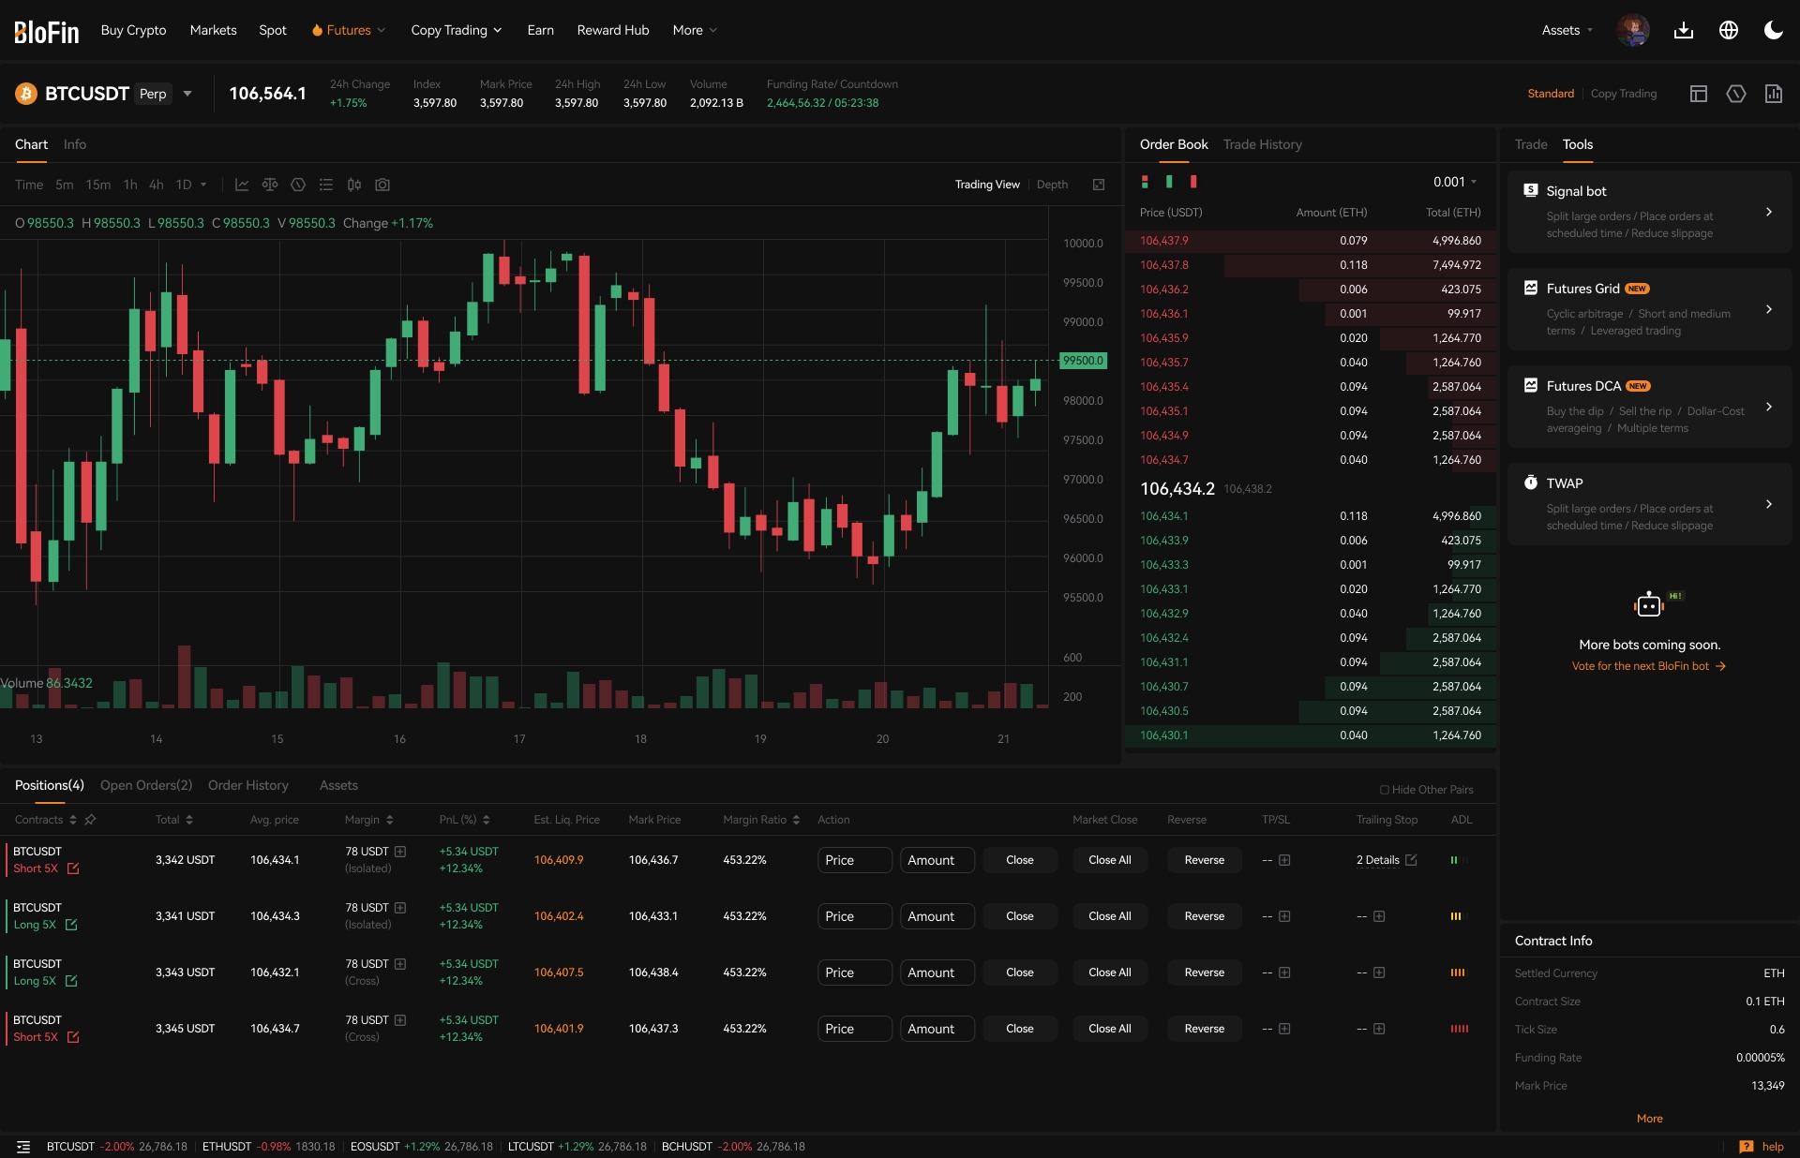1800x1158 pixels.
Task: Select buy-only view in the order book
Action: pyautogui.click(x=1168, y=181)
